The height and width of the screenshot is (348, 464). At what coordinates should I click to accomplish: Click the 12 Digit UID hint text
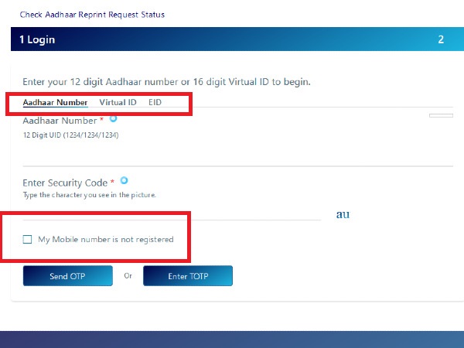70,135
